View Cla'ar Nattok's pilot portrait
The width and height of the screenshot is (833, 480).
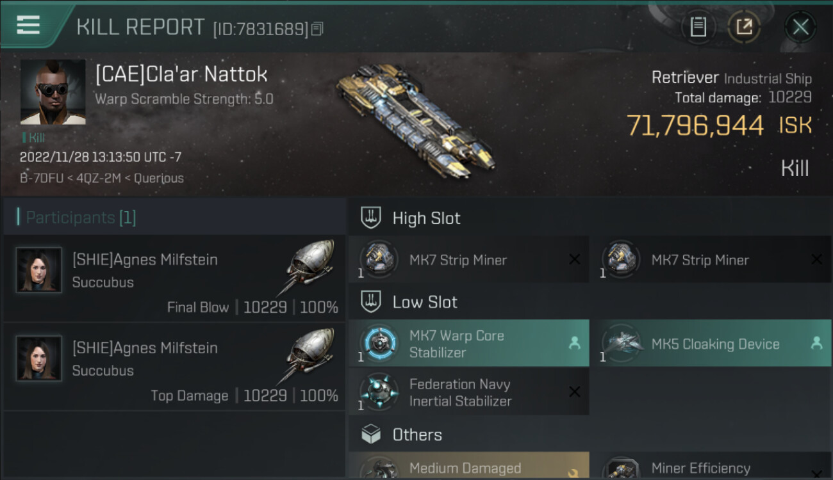pos(53,92)
